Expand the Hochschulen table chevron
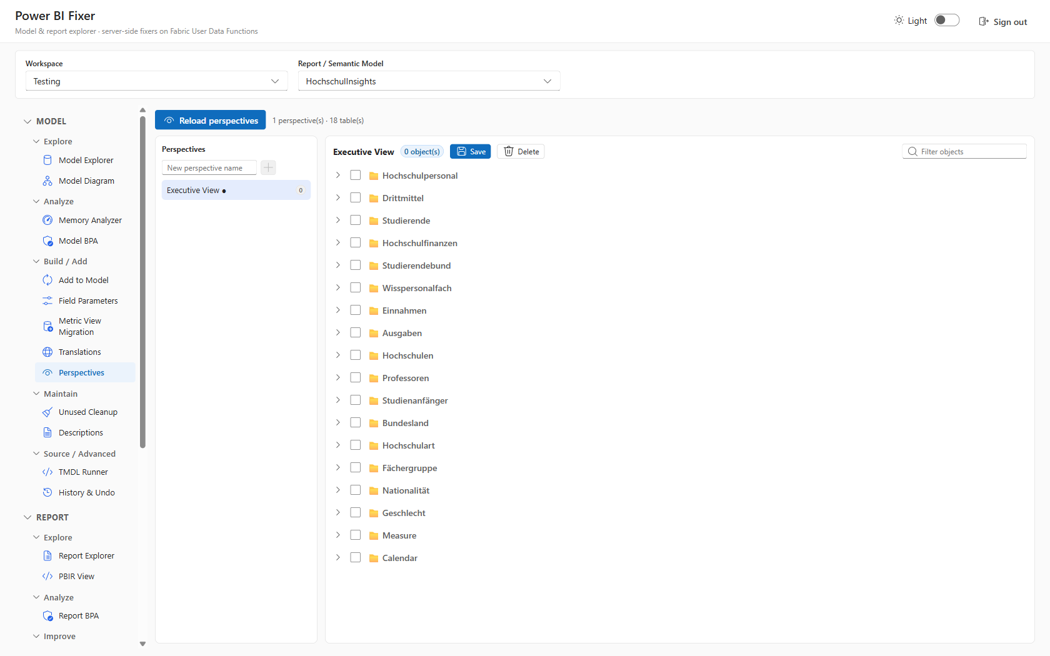Screen dimensions: 1050x656 click(337, 355)
